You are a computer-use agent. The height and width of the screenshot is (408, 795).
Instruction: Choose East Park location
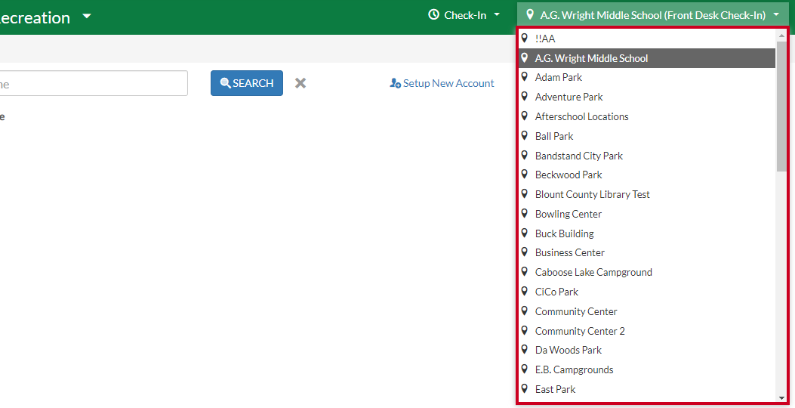[x=647, y=389]
